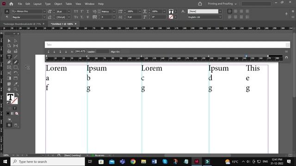
Task: Select the Pencil tool
Action: coord(16,62)
